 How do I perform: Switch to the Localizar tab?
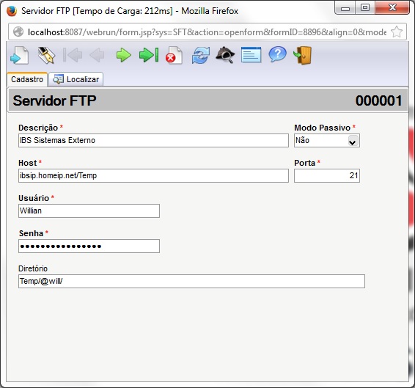pos(76,79)
